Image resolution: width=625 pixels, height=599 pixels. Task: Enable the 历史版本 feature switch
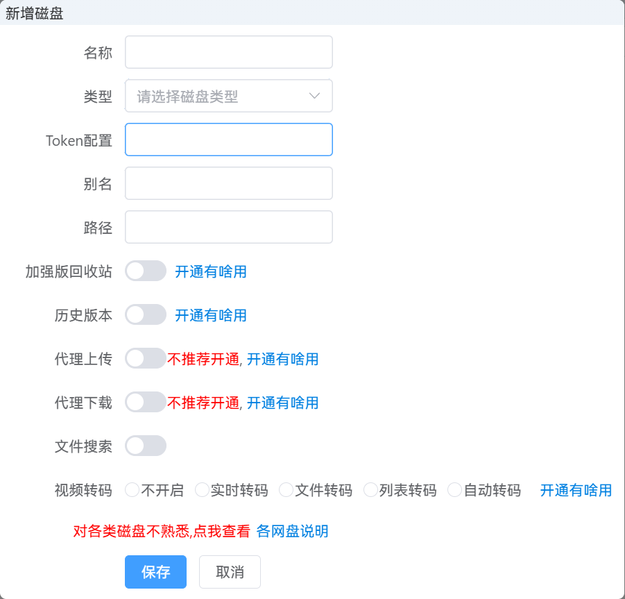tap(145, 314)
